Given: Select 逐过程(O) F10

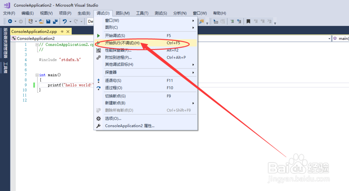Looking at the screenshot, I should pos(146,88).
